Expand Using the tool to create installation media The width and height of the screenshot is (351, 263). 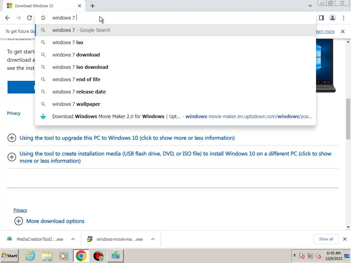click(x=175, y=157)
